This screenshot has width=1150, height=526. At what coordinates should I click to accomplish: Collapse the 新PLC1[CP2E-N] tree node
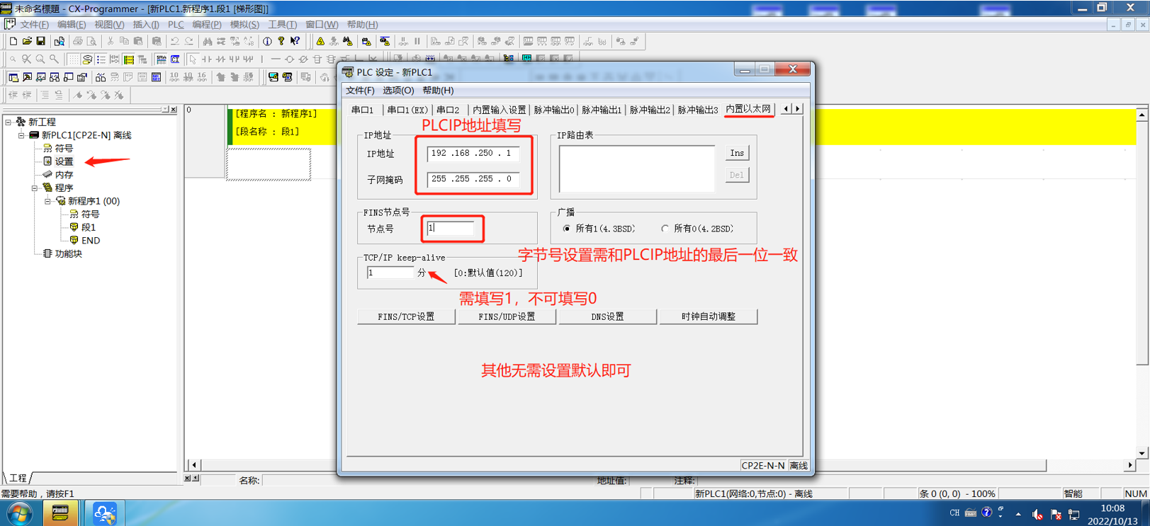pyautogui.click(x=21, y=135)
